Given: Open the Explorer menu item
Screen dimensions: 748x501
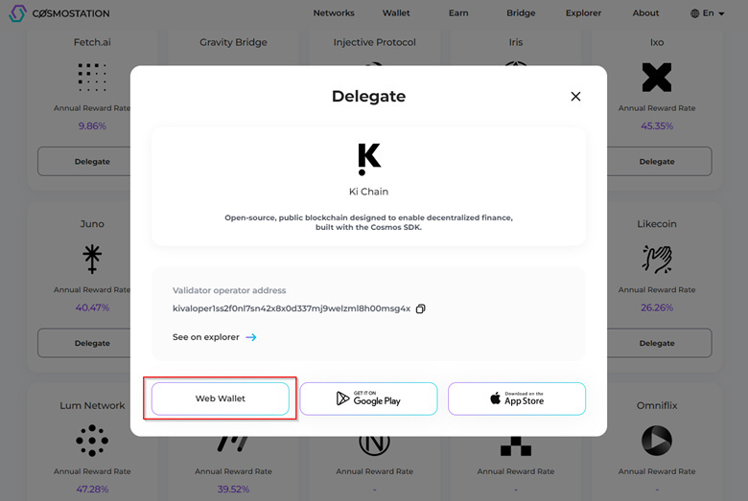Looking at the screenshot, I should (583, 12).
